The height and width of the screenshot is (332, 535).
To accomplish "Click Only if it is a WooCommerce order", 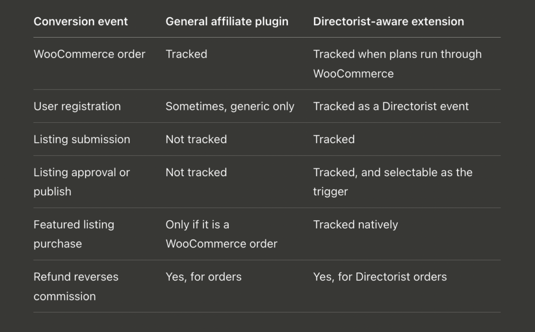I will pyautogui.click(x=222, y=234).
